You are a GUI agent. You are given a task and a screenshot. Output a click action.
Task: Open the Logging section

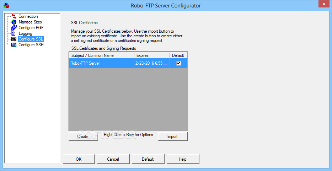point(25,33)
